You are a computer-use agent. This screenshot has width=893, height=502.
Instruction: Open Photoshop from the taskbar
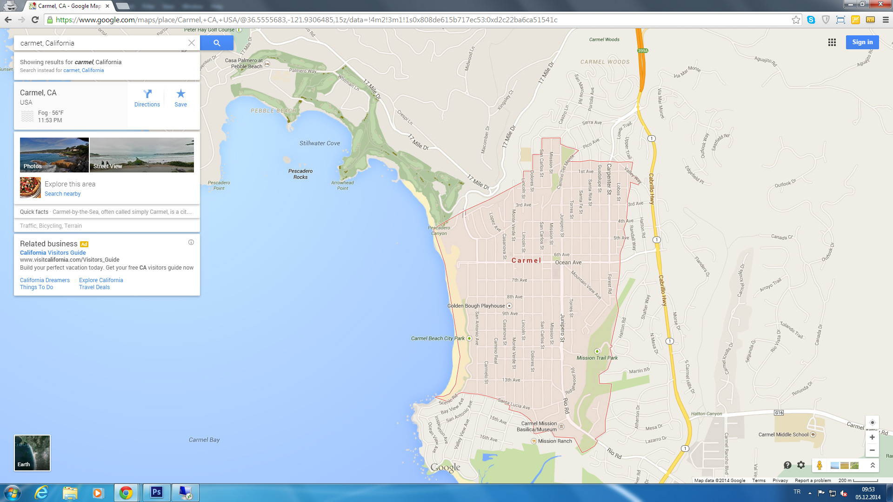pyautogui.click(x=156, y=492)
